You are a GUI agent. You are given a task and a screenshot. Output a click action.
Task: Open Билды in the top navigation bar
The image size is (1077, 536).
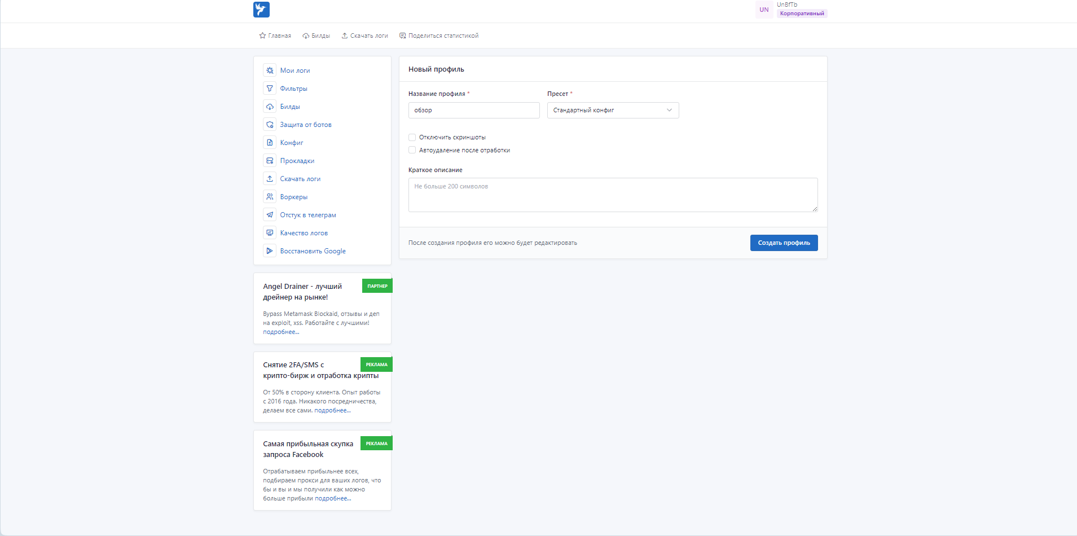pos(316,36)
